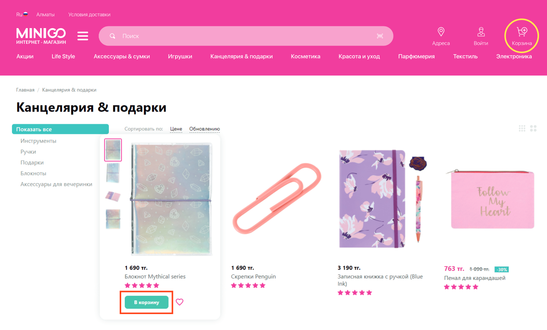This screenshot has width=547, height=330.
Task: Click the Войти user icon
Action: point(481,32)
